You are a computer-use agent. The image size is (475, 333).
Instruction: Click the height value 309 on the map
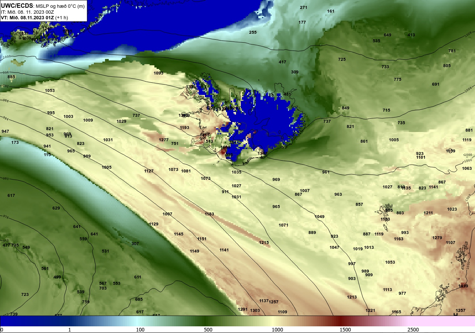tap(295, 72)
